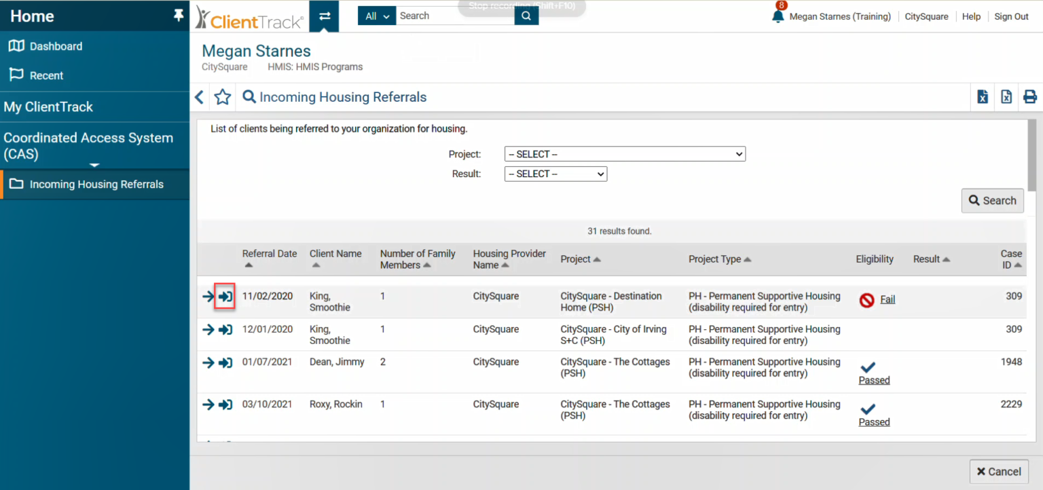Viewport: 1043px width, 490px height.
Task: Select Incoming Housing Referrals in the sidebar
Action: (96, 184)
